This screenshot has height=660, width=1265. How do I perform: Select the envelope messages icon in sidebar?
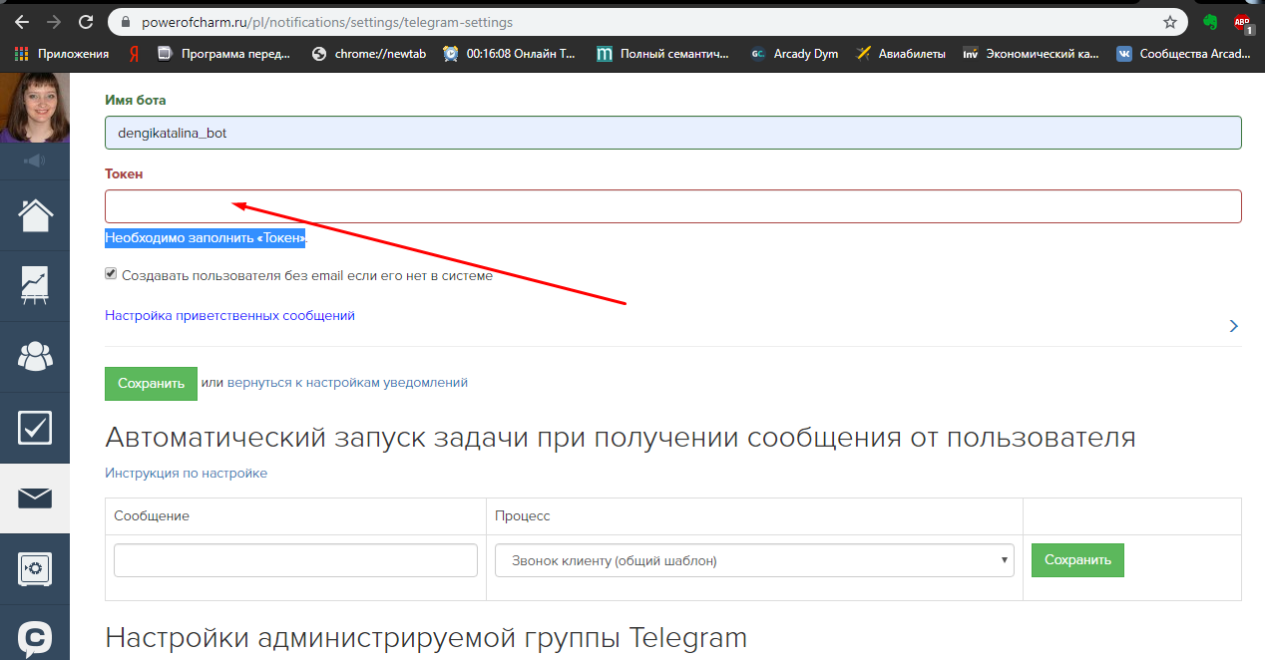click(x=35, y=497)
